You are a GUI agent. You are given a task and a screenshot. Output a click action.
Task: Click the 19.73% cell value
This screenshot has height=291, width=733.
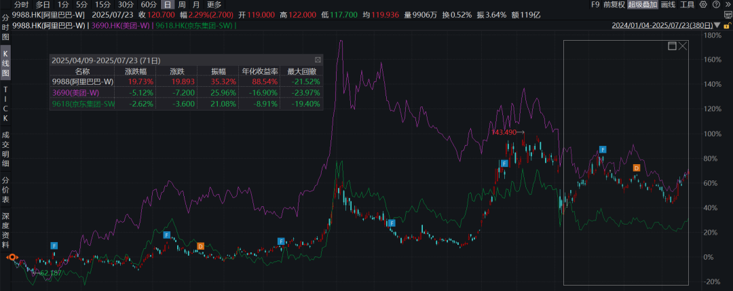(x=141, y=82)
